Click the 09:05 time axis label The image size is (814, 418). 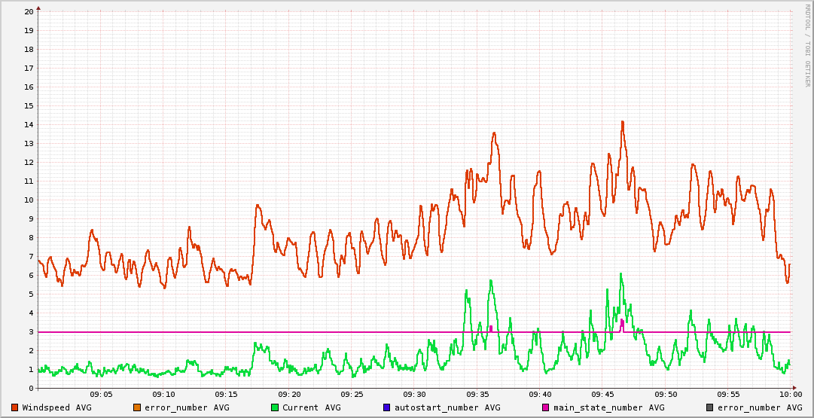101,394
